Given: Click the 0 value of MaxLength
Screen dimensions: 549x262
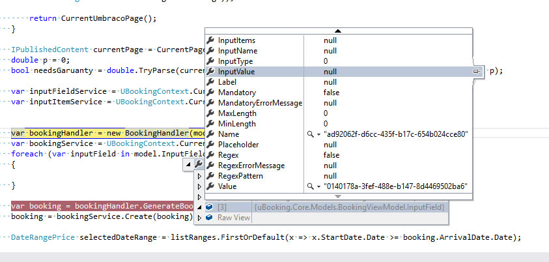Looking at the screenshot, I should (326, 113).
